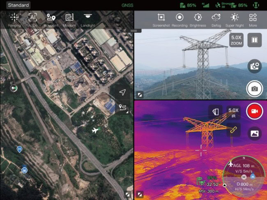The width and height of the screenshot is (267, 200).
Task: Check drone battery 85% in top bar
Action: point(239,5)
